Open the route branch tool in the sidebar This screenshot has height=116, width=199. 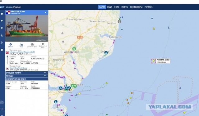tap(2, 43)
